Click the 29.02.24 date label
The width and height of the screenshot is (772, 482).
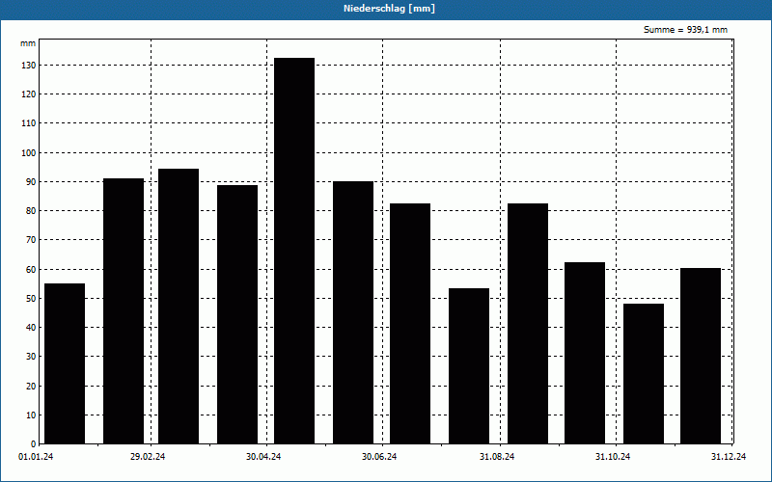[x=148, y=457]
